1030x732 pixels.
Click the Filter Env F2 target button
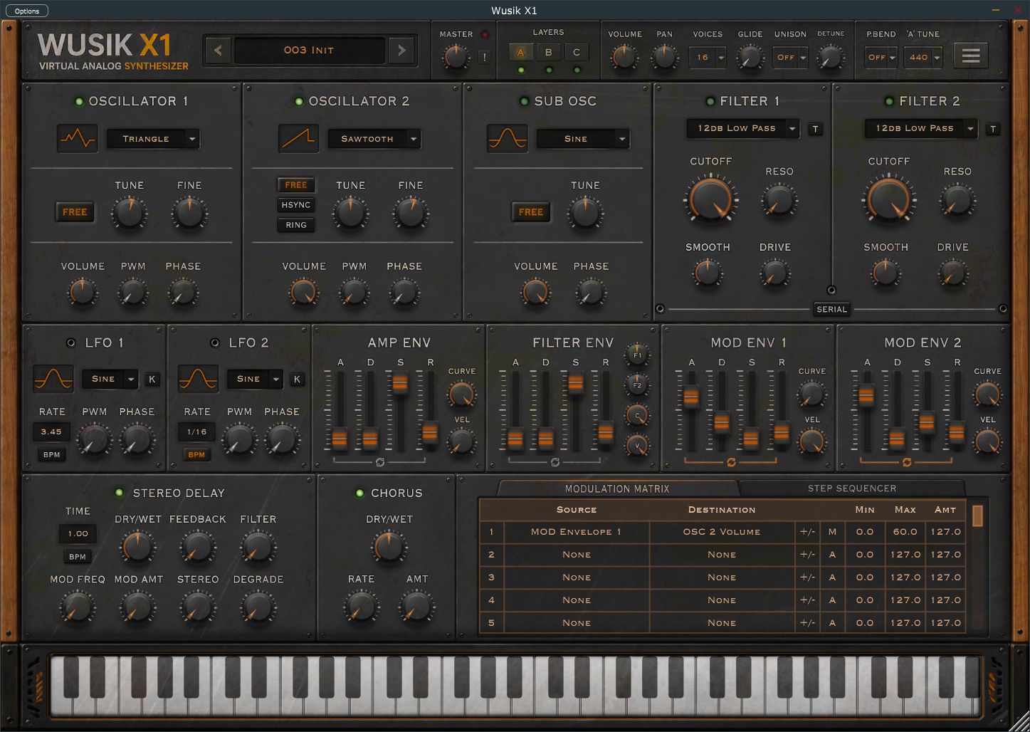pos(637,385)
